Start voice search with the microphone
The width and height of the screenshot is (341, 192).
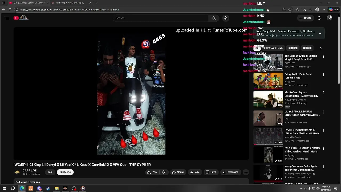coord(226,18)
